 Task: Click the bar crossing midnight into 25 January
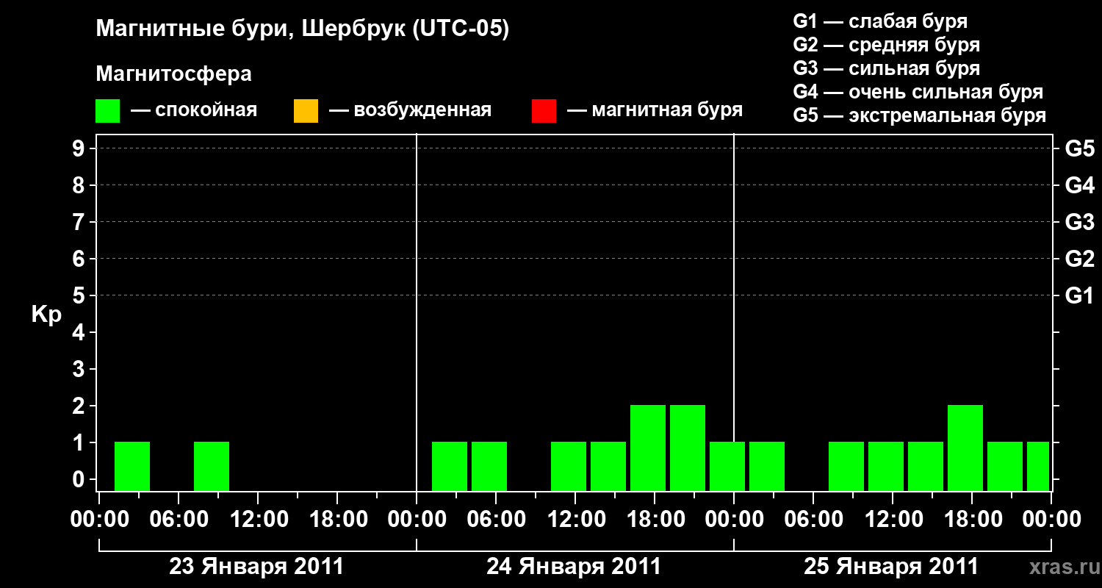pos(727,466)
